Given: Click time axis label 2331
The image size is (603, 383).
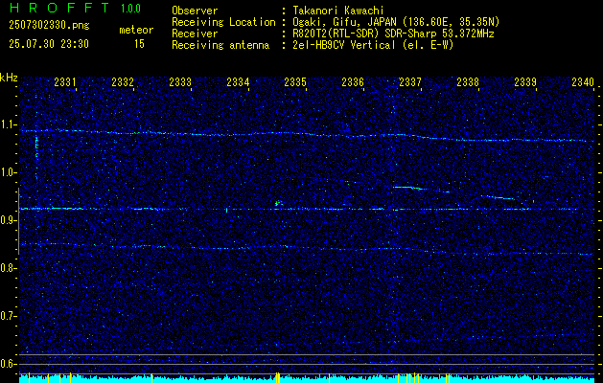Looking at the screenshot, I should (65, 82).
